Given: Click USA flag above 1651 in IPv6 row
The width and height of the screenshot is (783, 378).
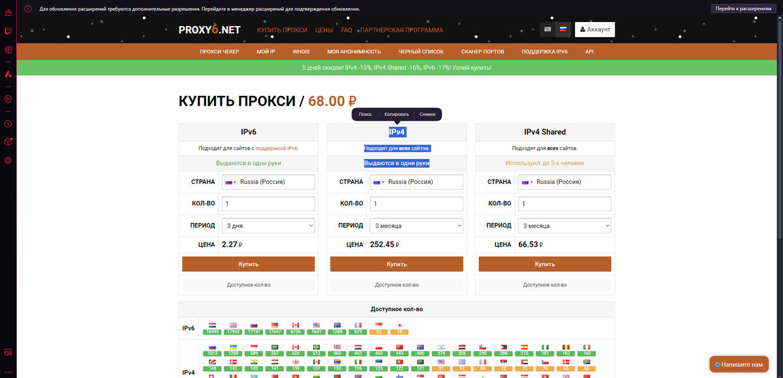Looking at the screenshot, I should (x=316, y=325).
